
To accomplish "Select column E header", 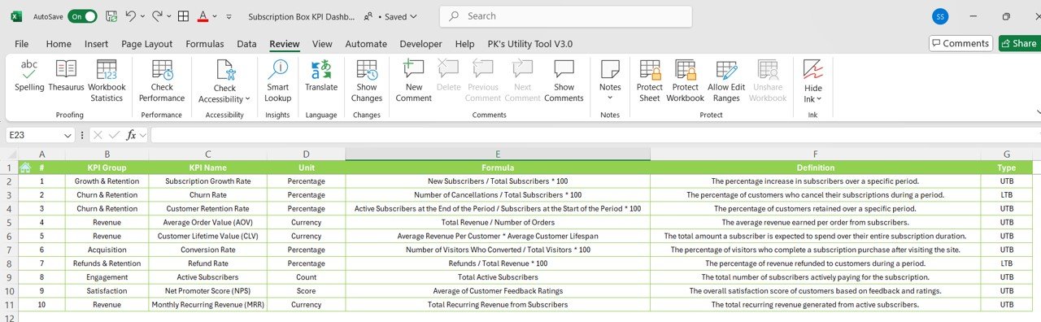I will pyautogui.click(x=498, y=154).
